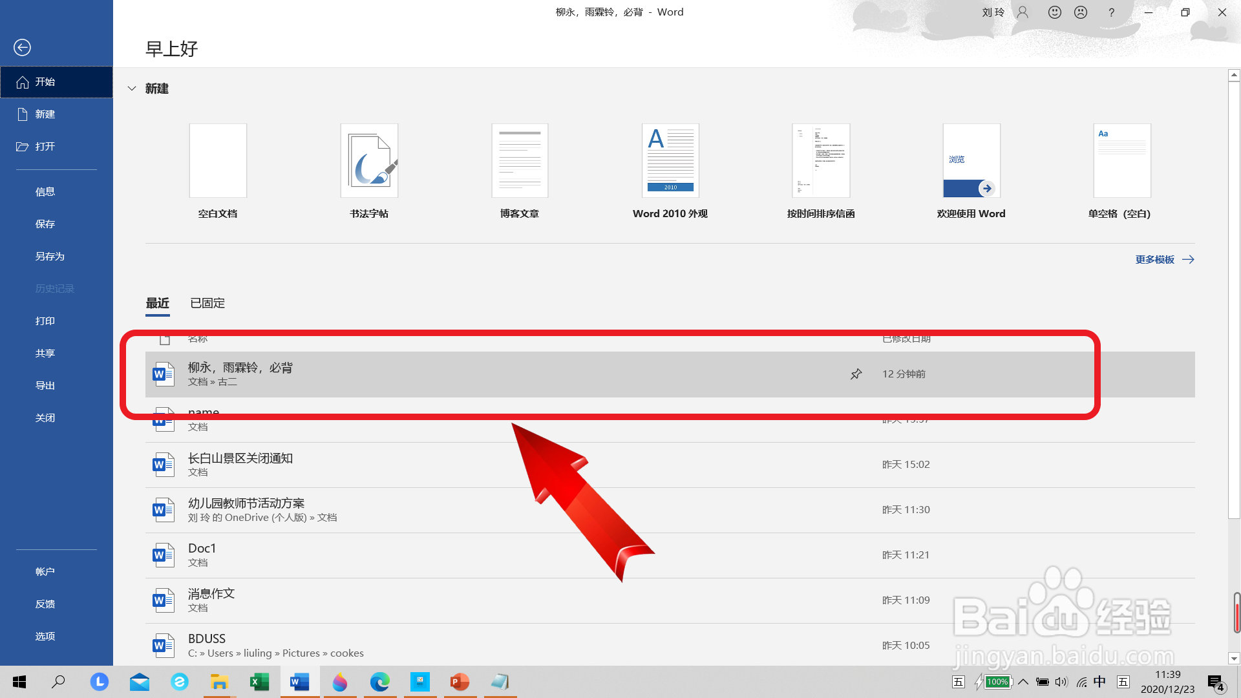Screen dimensions: 1241x698
Task: Open Mail app from taskbar
Action: point(139,682)
